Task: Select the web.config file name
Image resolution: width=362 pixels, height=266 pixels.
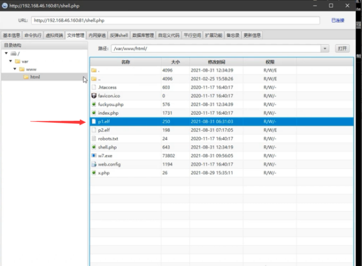Action: coord(109,164)
